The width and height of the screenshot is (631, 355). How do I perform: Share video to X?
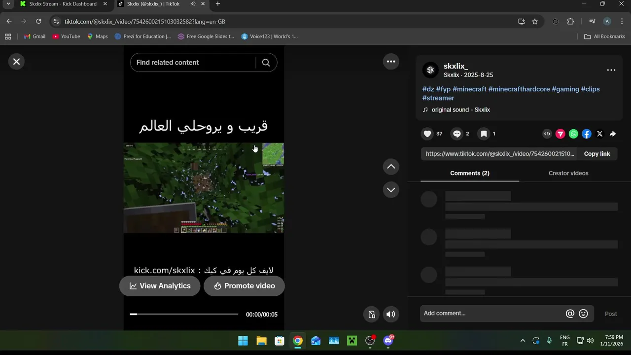[x=599, y=134]
